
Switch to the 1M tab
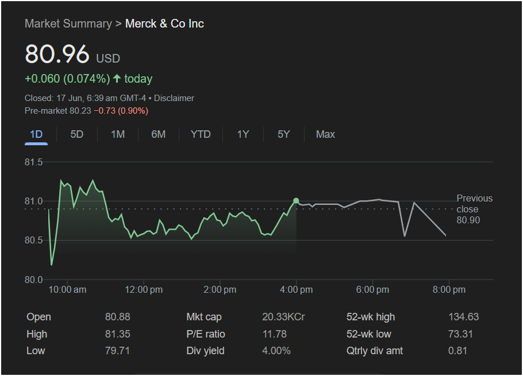coord(118,134)
